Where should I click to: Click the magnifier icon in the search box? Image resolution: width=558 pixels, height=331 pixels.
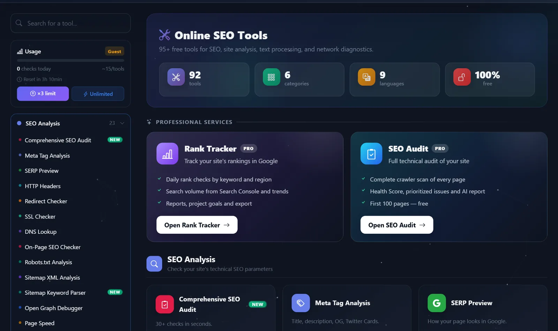[x=19, y=23]
